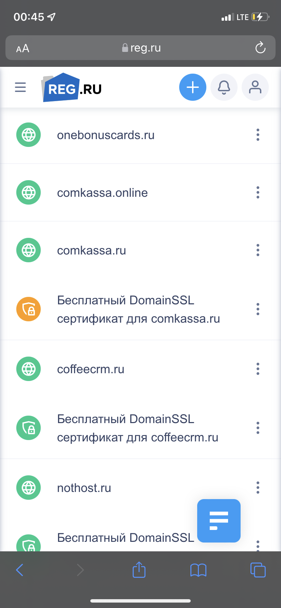
Task: Open the comkassa.ru domain
Action: pyautogui.click(x=92, y=250)
